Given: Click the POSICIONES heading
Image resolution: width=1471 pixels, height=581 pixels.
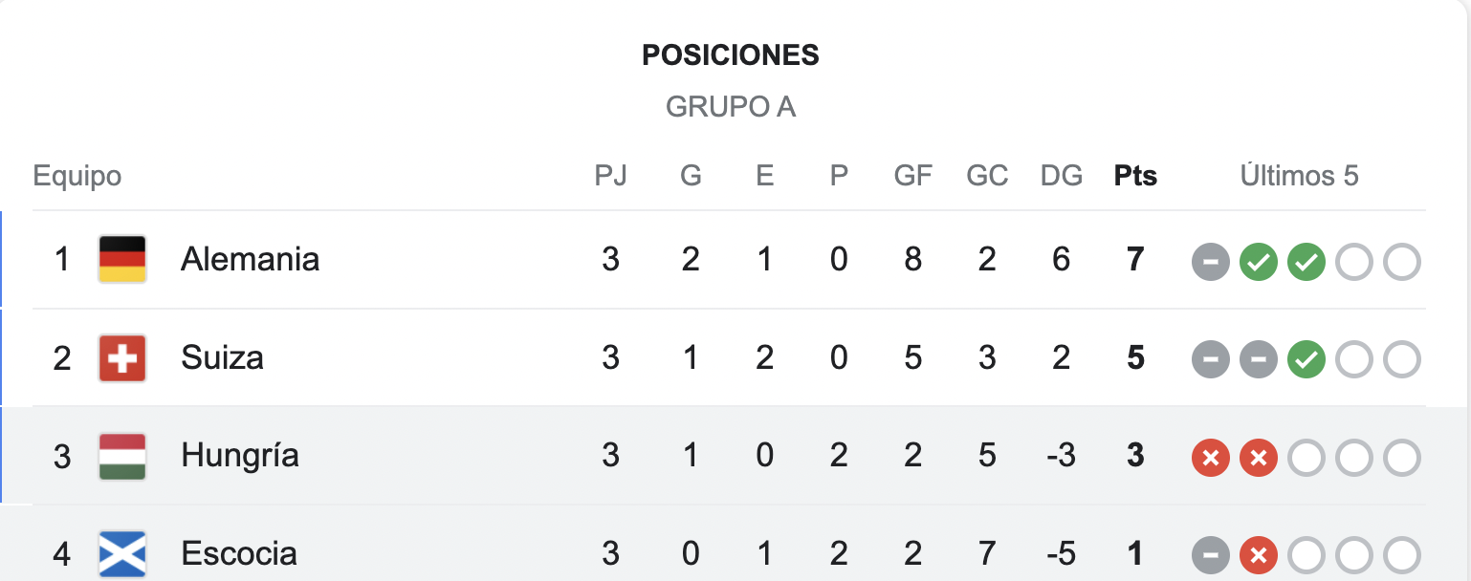Looking at the screenshot, I should click(731, 55).
